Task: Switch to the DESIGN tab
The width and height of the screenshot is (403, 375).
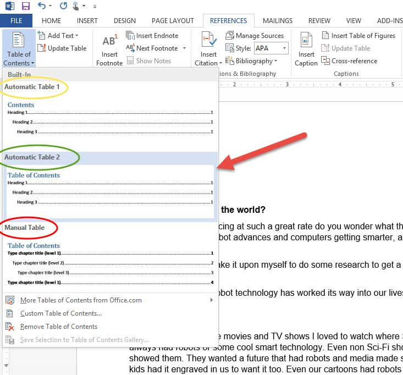Action: click(125, 20)
